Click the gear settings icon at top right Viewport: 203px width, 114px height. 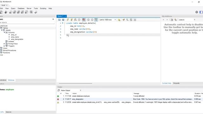click(197, 12)
